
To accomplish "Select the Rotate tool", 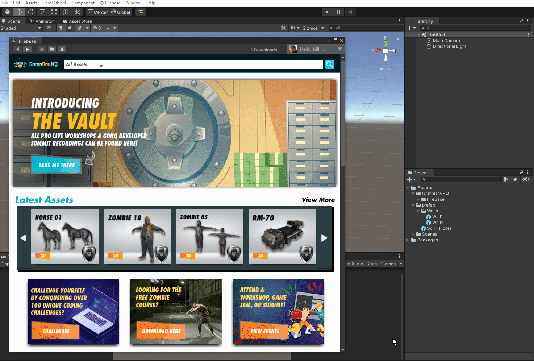I will [x=31, y=12].
